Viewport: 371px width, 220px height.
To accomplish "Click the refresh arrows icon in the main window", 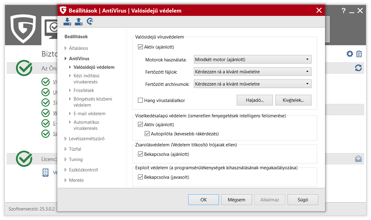I will (358, 68).
